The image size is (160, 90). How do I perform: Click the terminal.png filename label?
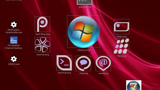pyautogui.click(x=64, y=73)
